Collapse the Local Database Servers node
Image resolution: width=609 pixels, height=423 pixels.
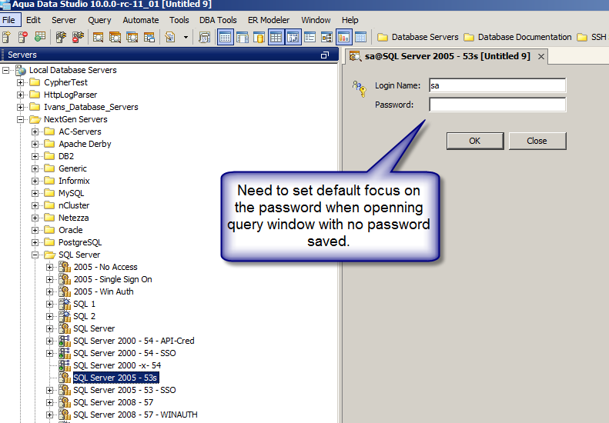point(6,70)
